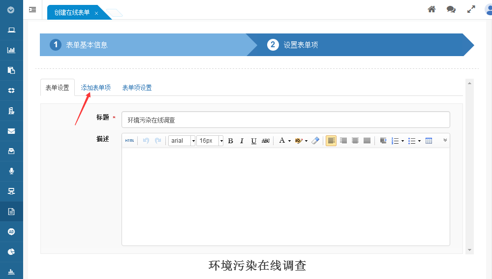Switch to the 添加表单项 tab
The image size is (492, 279).
pos(95,88)
